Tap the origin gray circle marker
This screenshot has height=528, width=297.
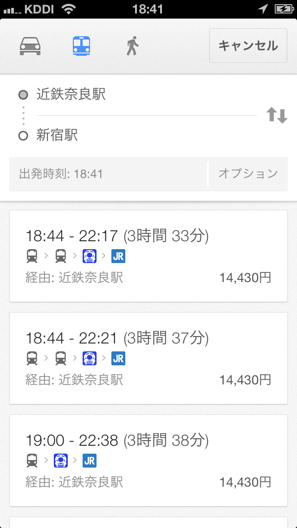point(23,95)
